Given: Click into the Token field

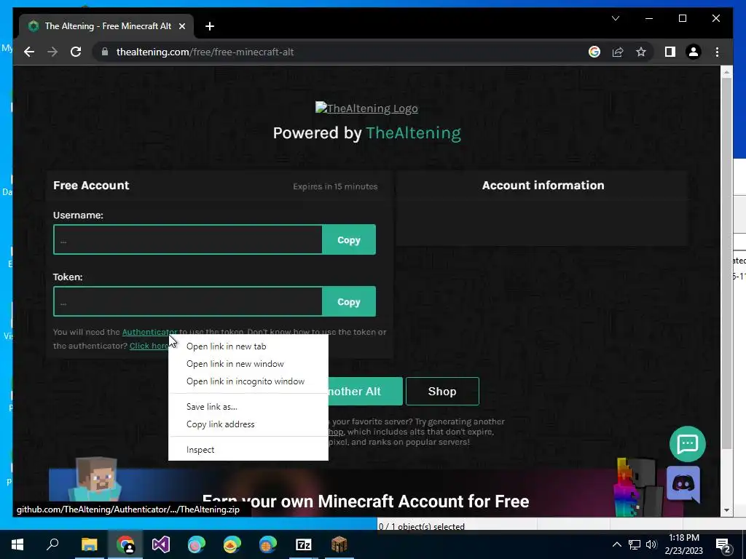Looking at the screenshot, I should pyautogui.click(x=188, y=301).
